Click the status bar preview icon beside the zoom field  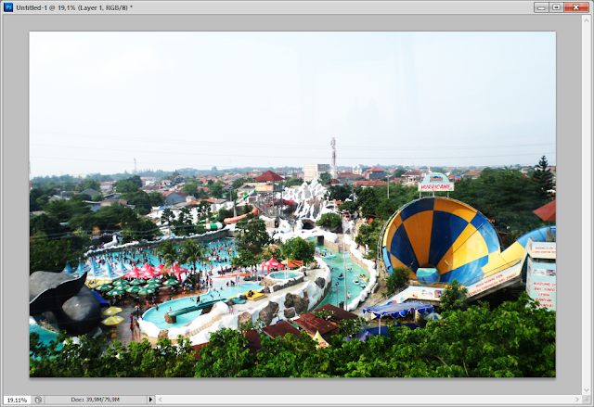pos(38,400)
